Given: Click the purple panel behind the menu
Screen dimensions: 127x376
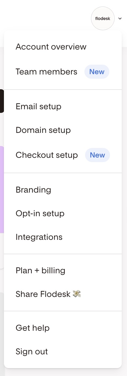Looking at the screenshot, I should (x=2, y=189).
